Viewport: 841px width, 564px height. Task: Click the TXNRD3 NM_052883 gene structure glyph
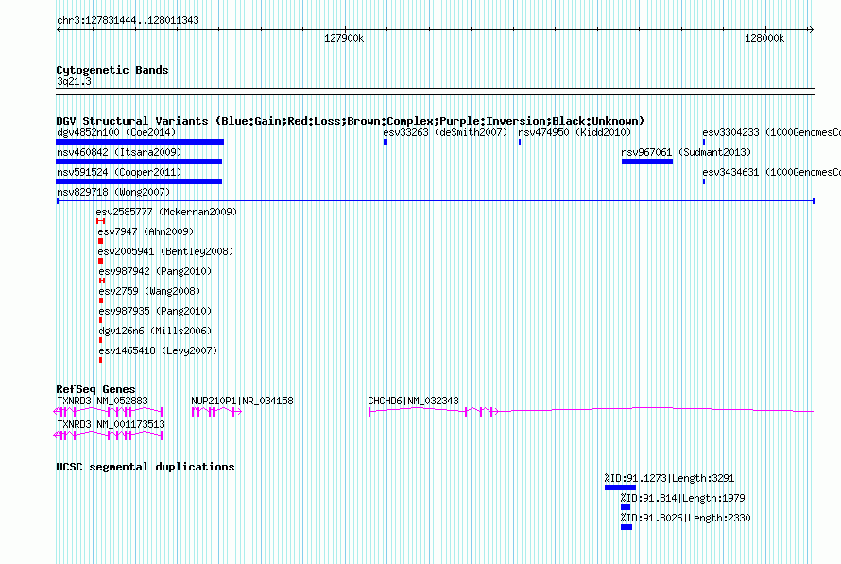pos(109,412)
